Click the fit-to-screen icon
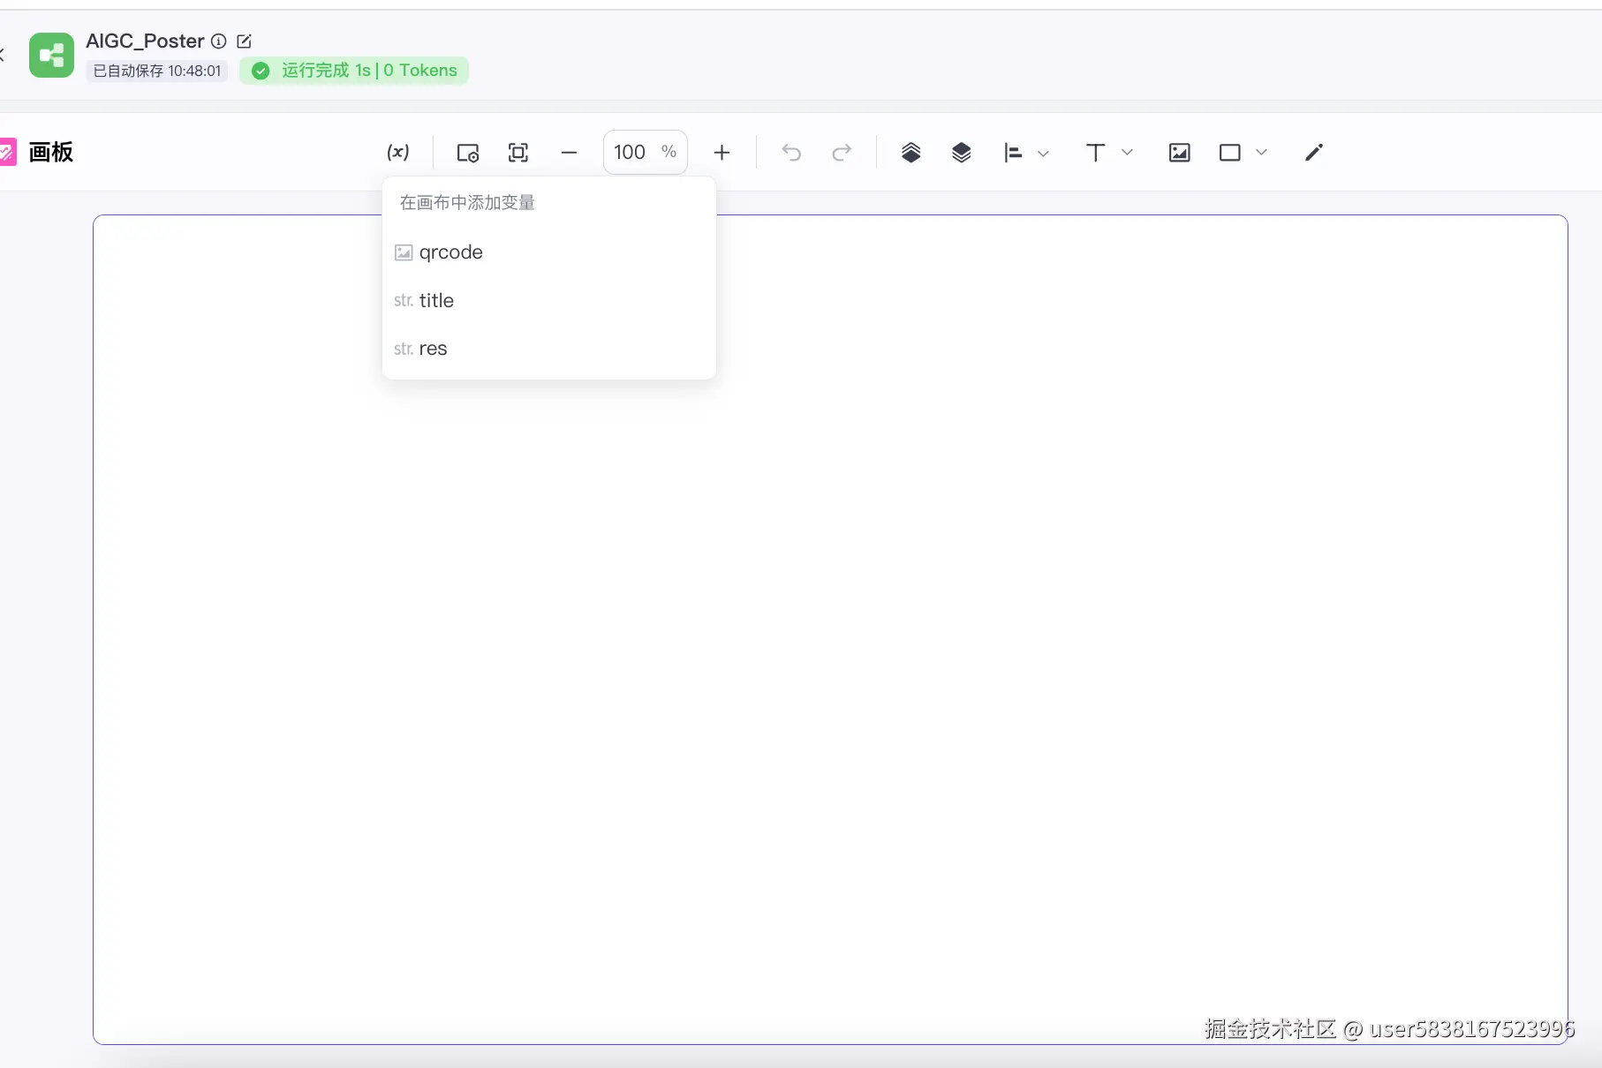This screenshot has width=1602, height=1068. click(518, 153)
